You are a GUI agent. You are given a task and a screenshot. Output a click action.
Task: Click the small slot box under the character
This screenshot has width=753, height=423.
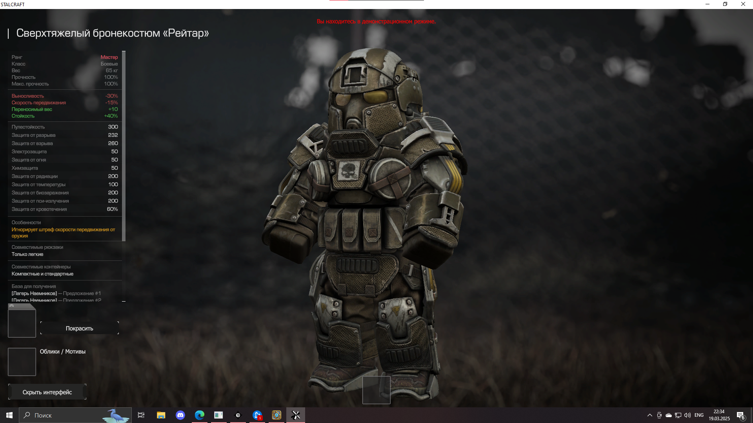click(x=376, y=390)
